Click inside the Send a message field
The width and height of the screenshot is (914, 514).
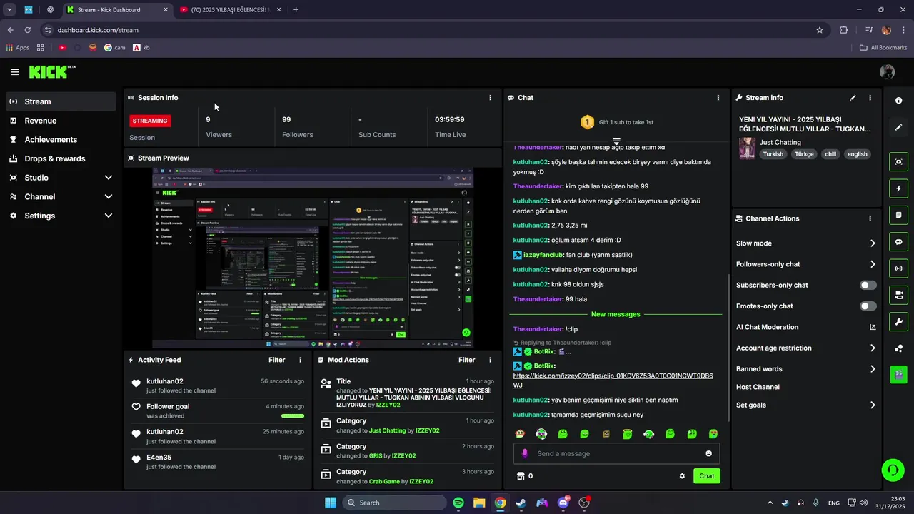coord(616,453)
